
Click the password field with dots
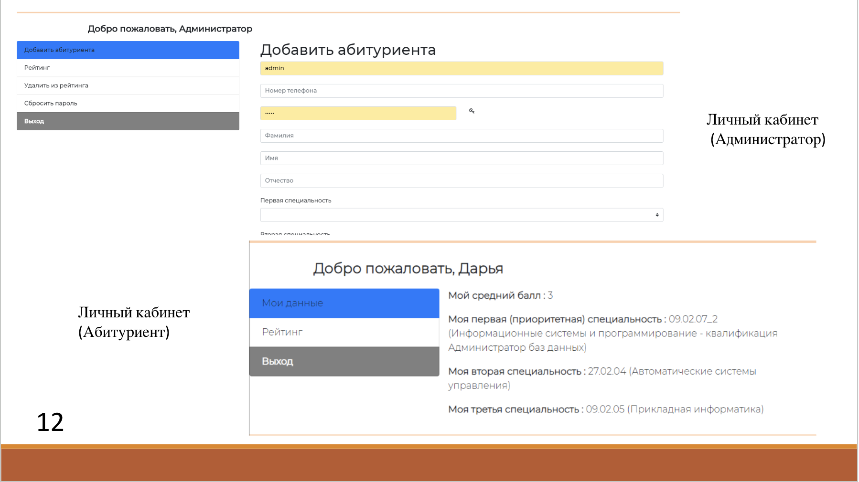pos(358,113)
